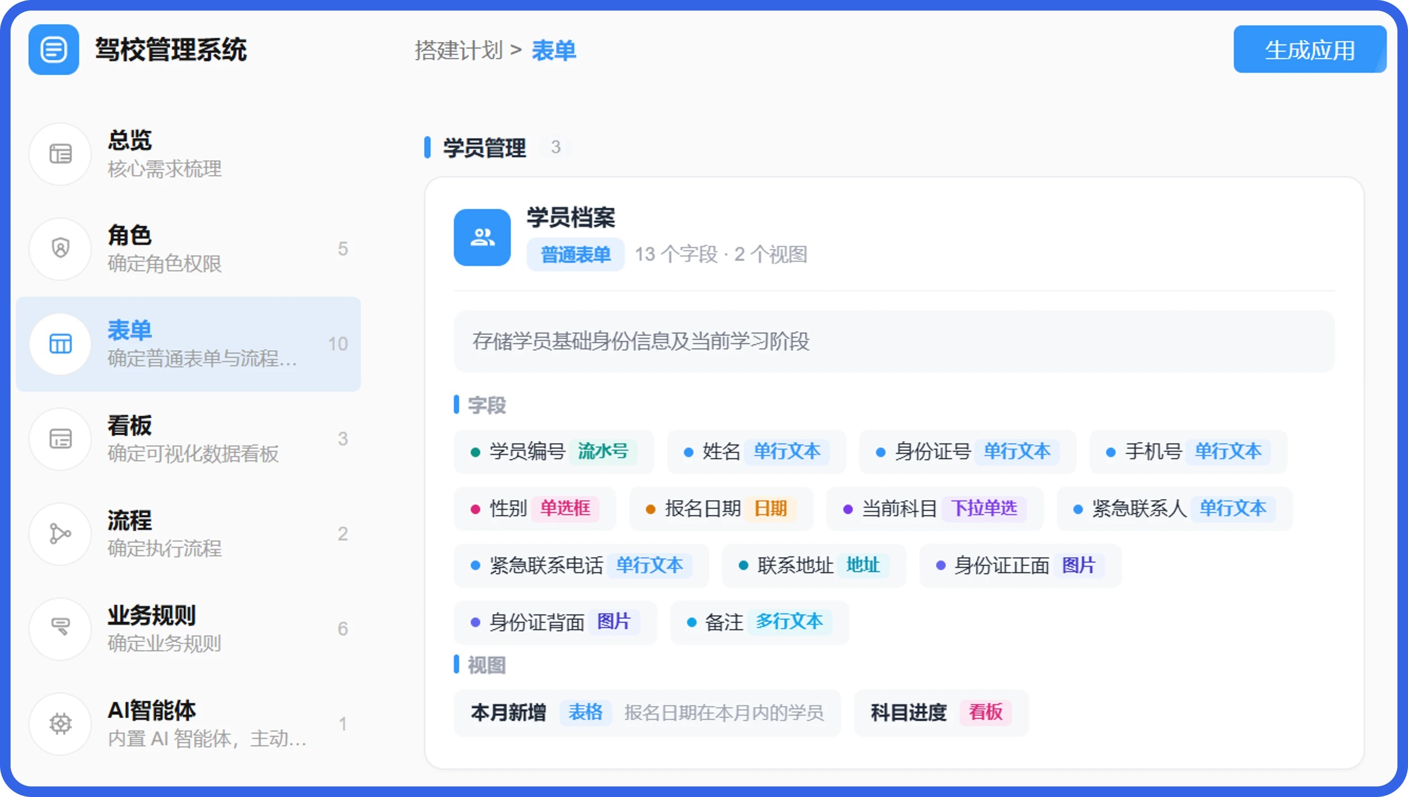Image resolution: width=1408 pixels, height=797 pixels.
Task: Open the 业务规则 menu item
Action: point(188,629)
